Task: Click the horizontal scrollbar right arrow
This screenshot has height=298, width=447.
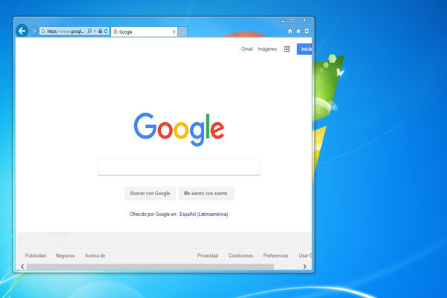Action: point(305,266)
